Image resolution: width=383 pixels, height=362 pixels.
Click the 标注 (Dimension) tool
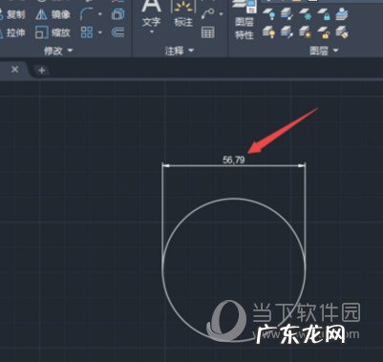coord(183,14)
